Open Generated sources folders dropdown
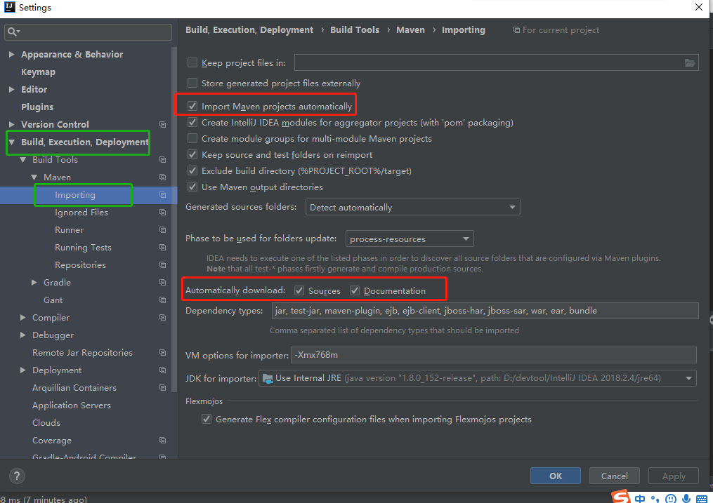Image resolution: width=713 pixels, height=503 pixels. click(413, 207)
